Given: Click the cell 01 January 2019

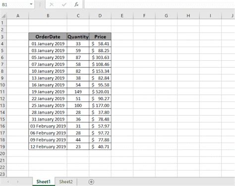Looking at the screenshot, I should tap(48, 44).
